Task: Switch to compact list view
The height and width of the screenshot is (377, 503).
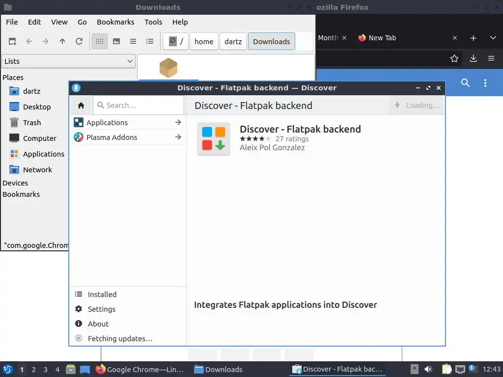Action: 133,41
